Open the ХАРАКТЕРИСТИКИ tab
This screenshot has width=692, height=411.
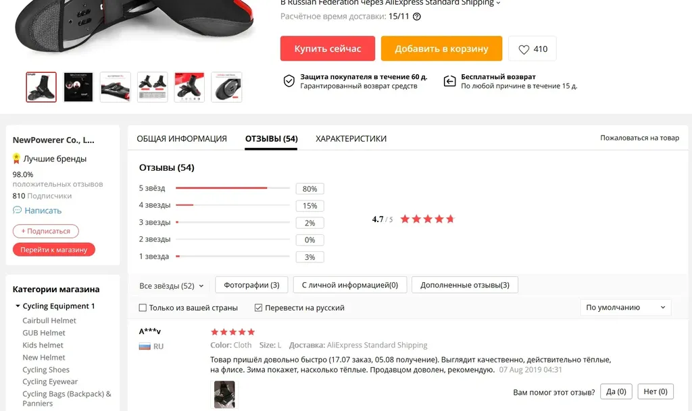(351, 139)
